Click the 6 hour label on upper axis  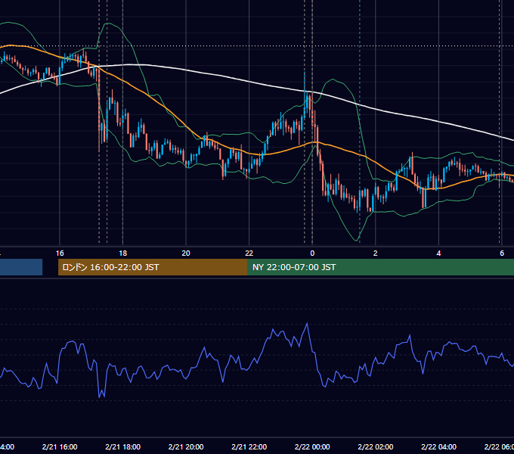click(x=502, y=253)
